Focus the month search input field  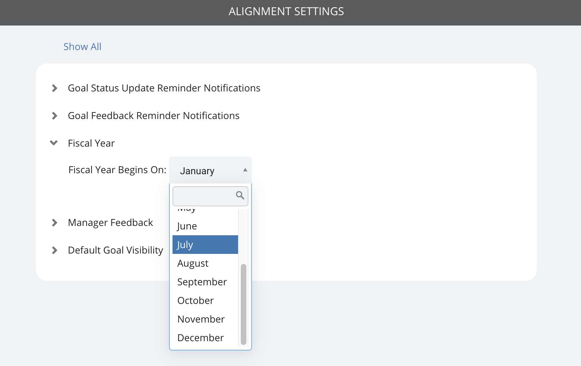[x=210, y=196]
